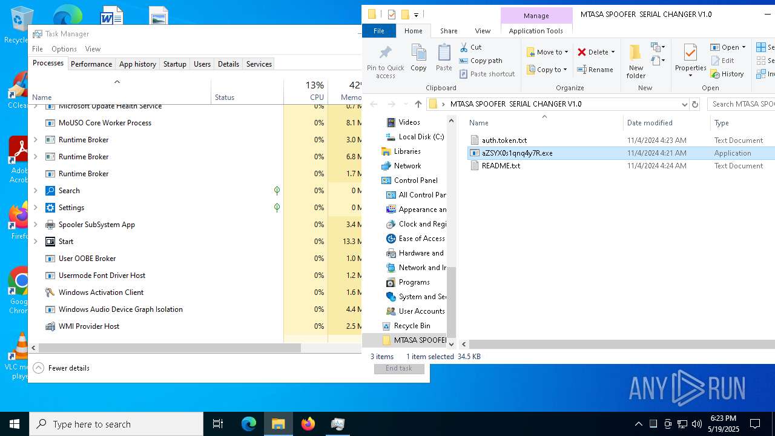
Task: Open Local Disk (C:) in navigation pane
Action: click(x=415, y=137)
